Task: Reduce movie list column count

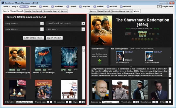Action: 67,102
